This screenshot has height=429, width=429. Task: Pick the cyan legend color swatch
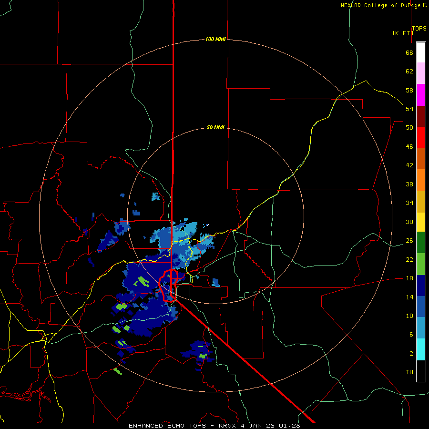point(421,349)
